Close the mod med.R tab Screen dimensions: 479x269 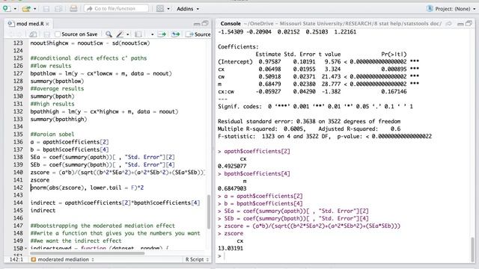[x=48, y=24]
